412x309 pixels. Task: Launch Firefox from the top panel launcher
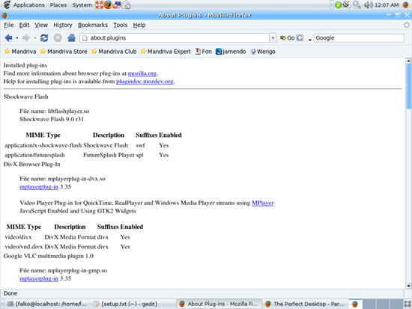(x=108, y=5)
